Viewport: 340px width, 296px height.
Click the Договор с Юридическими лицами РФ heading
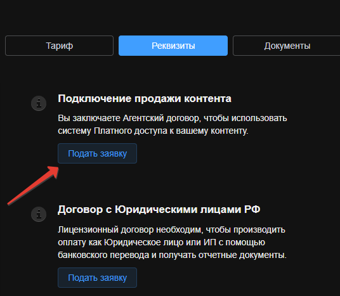tap(159, 210)
